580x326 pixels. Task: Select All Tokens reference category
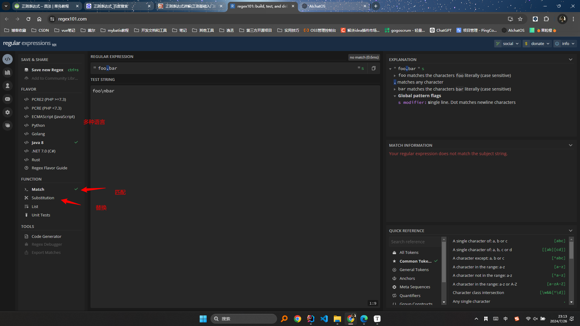(409, 252)
